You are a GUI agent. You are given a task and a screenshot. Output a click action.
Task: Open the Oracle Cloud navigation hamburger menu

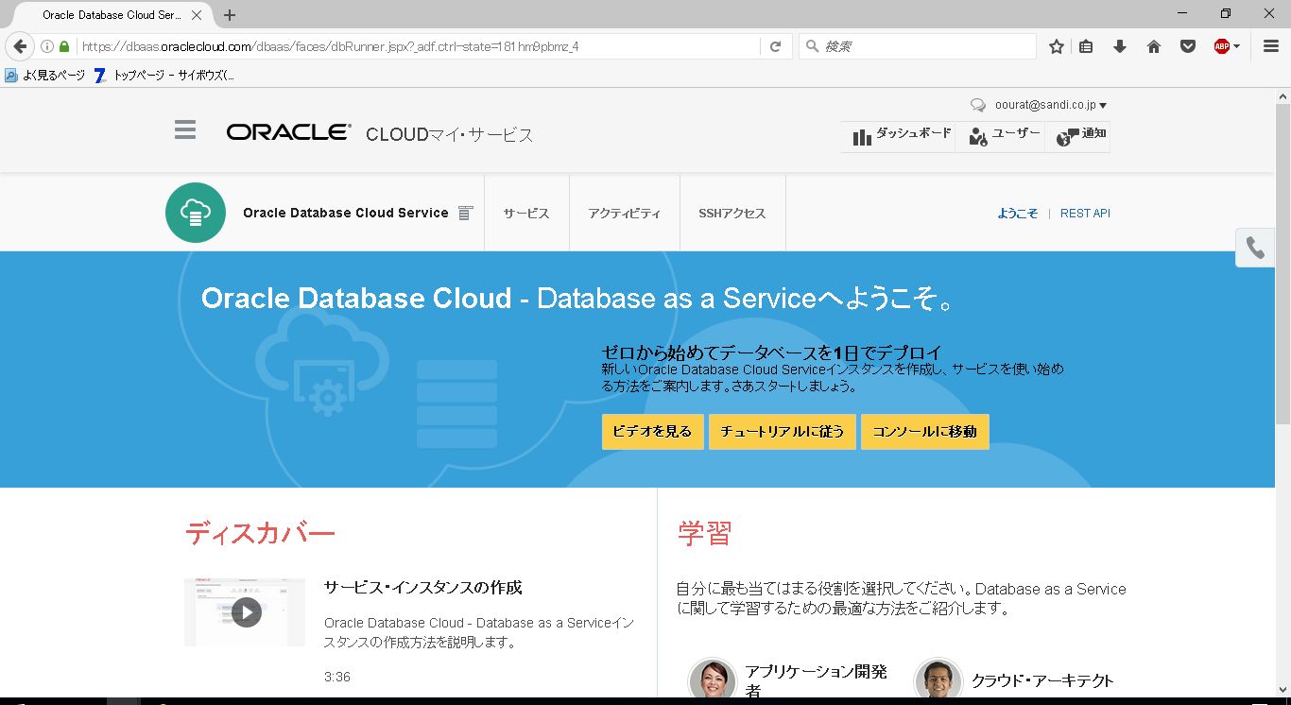coord(185,130)
